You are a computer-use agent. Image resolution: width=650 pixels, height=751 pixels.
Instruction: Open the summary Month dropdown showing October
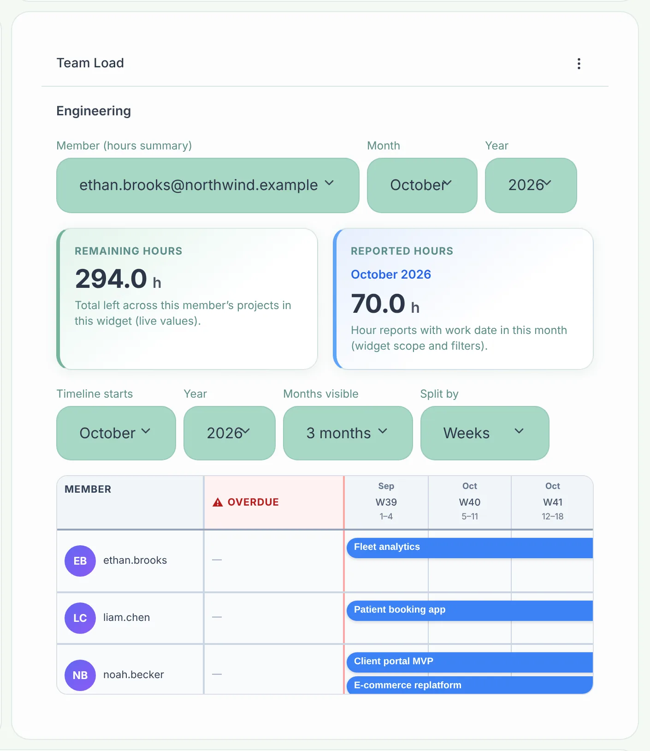422,185
